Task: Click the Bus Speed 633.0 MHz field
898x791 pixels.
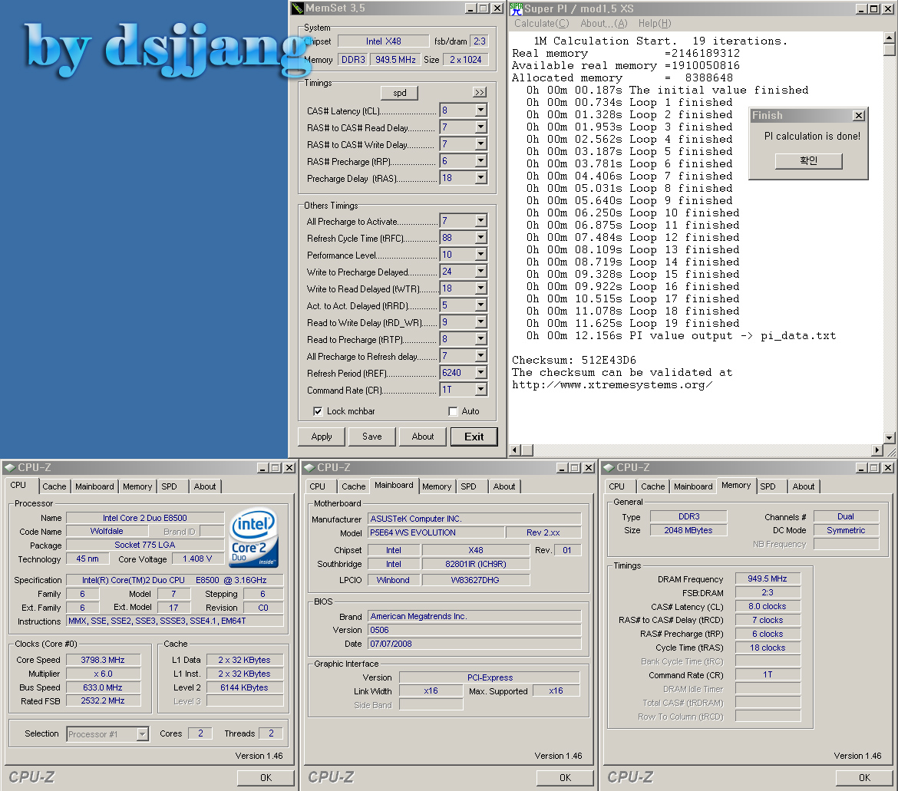Action: coord(103,687)
